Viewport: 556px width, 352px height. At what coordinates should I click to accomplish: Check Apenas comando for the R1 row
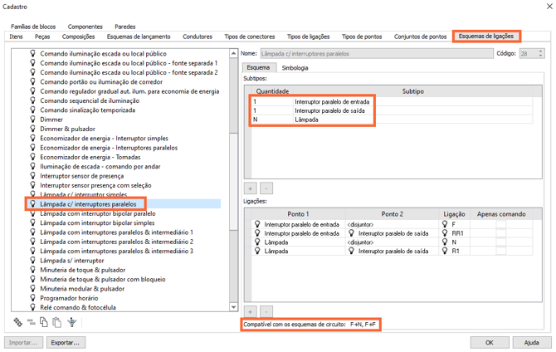[501, 251]
